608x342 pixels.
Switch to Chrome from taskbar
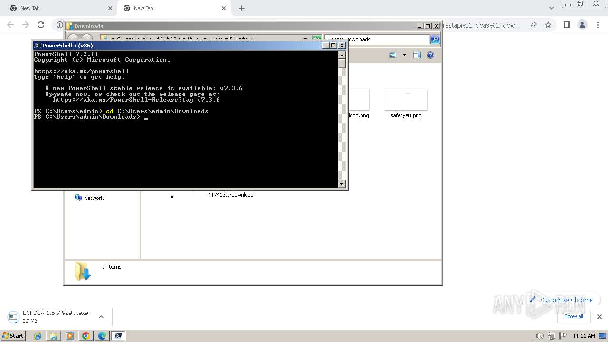86,336
